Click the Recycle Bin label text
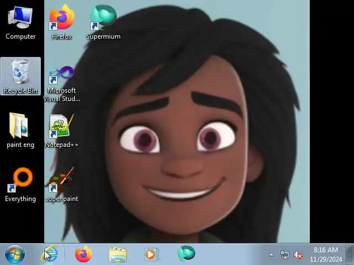 coord(20,91)
